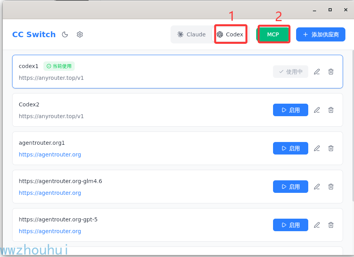
Task: Delete the codex1 provider
Action: point(331,72)
